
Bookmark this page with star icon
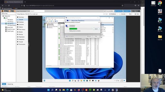click(122, 5)
